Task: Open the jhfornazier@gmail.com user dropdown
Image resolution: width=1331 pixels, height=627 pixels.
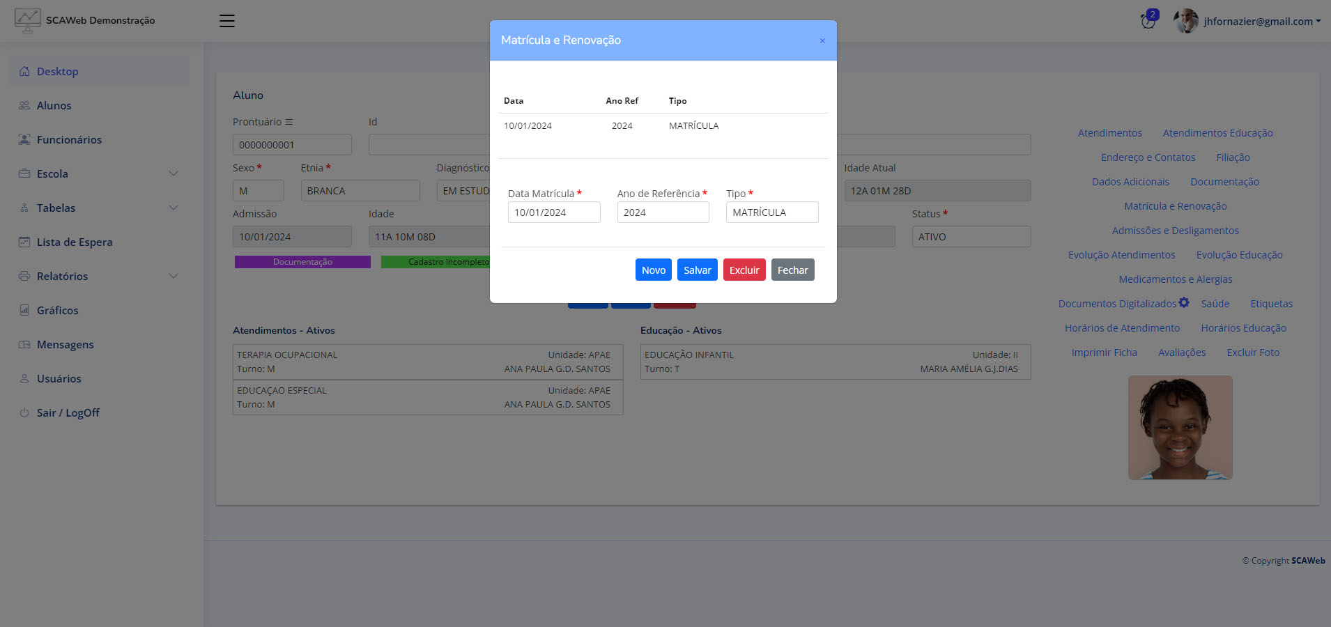Action: pyautogui.click(x=1261, y=21)
